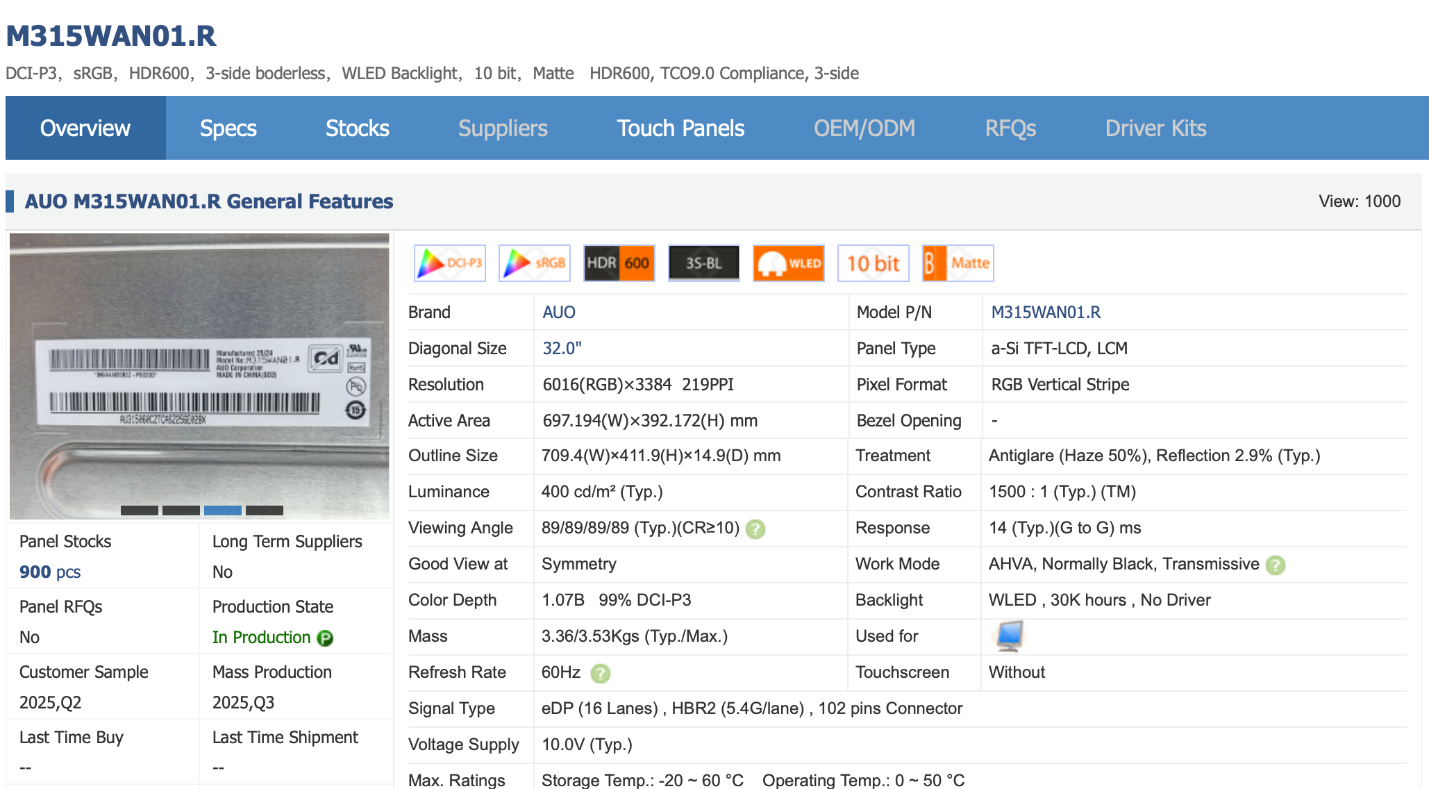Image resolution: width=1429 pixels, height=789 pixels.
Task: Click the response value 14 (Typ.)(G to G) ms
Action: pyautogui.click(x=1065, y=528)
